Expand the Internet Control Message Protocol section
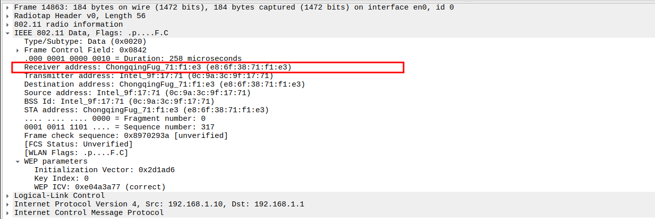 pyautogui.click(x=8, y=212)
